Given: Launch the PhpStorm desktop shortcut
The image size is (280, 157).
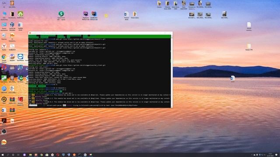Looking at the screenshot, I should 86,14.
